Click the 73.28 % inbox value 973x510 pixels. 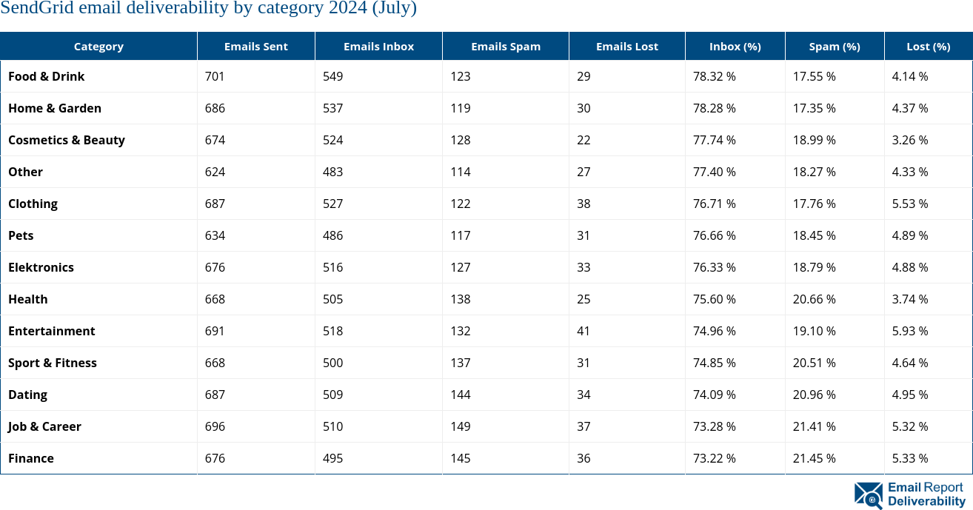pos(715,426)
